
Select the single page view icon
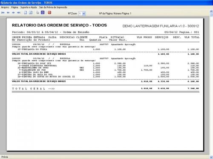coord(26,13)
